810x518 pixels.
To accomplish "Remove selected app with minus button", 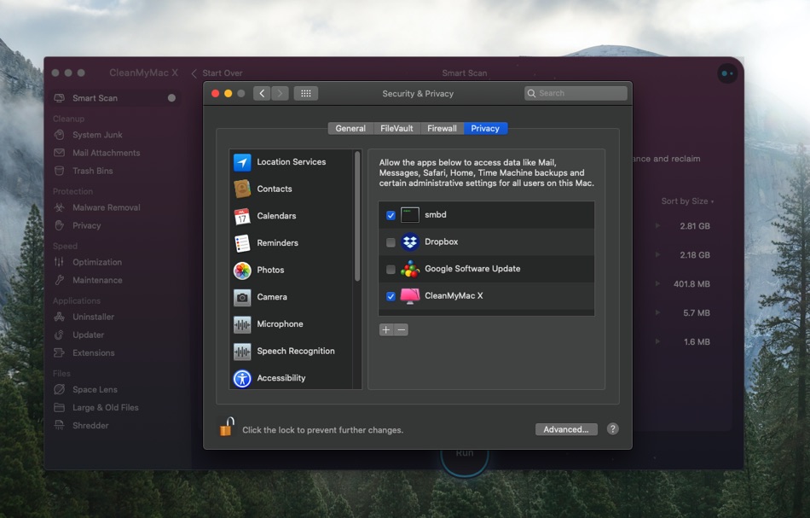I will 401,329.
